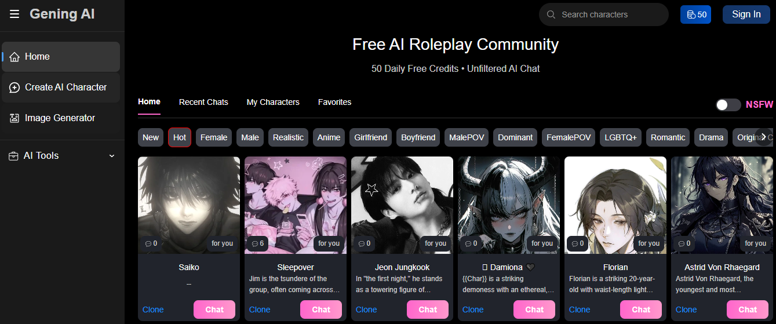Open the hamburger menu icon

[x=14, y=14]
